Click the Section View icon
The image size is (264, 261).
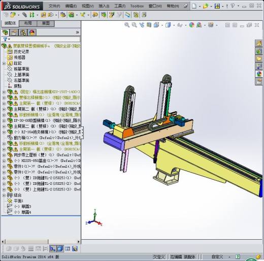(x=149, y=25)
